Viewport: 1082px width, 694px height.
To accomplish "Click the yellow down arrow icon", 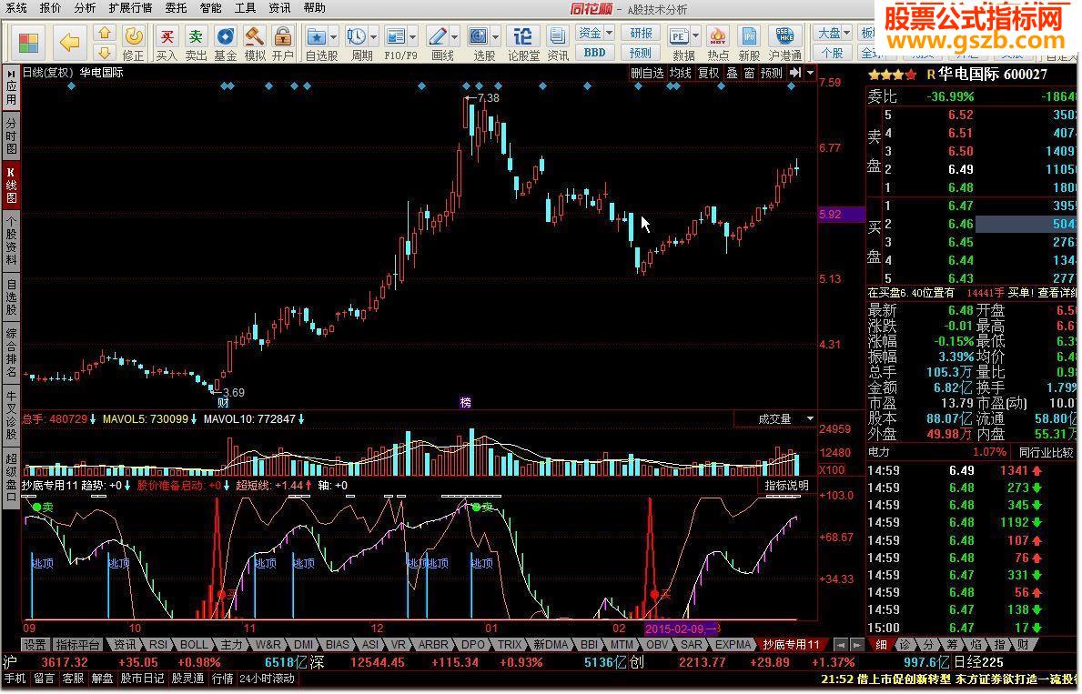I will (105, 53).
